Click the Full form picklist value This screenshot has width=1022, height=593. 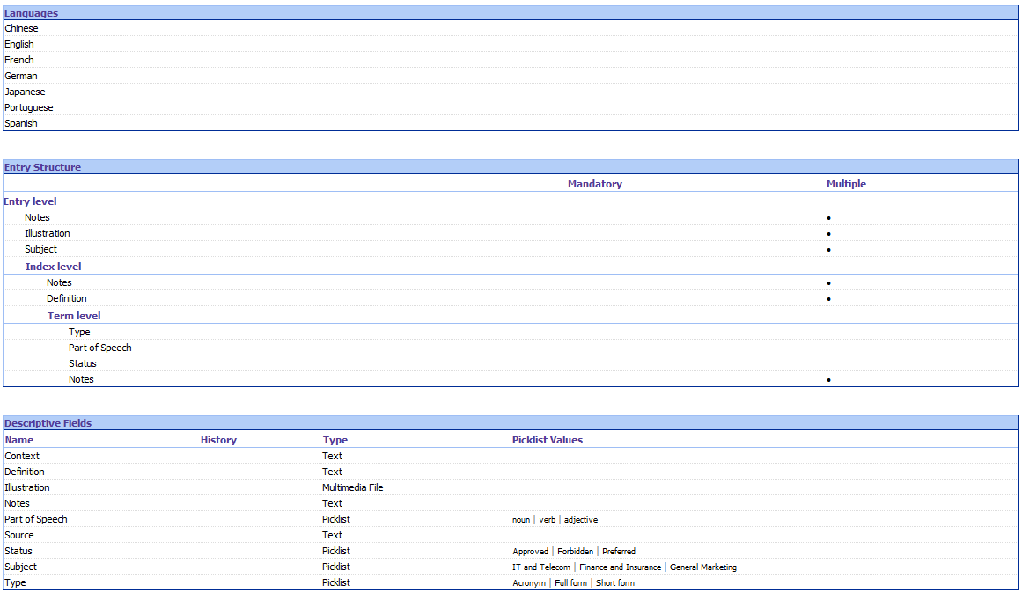tap(570, 583)
